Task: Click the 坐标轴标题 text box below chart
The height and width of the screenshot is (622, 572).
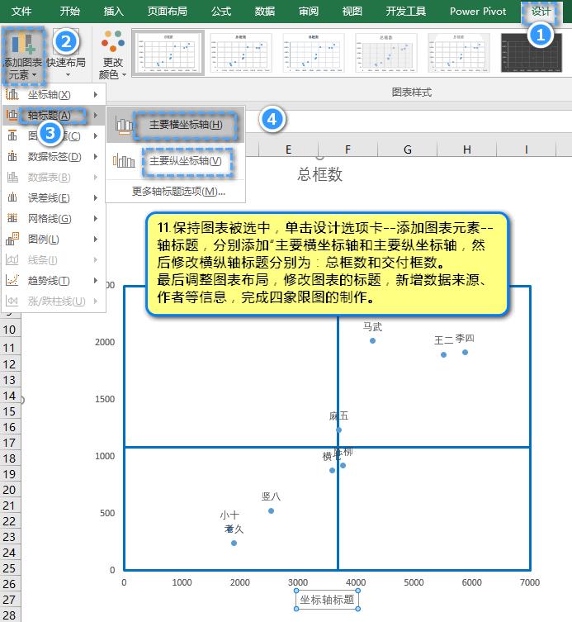Action: click(327, 601)
